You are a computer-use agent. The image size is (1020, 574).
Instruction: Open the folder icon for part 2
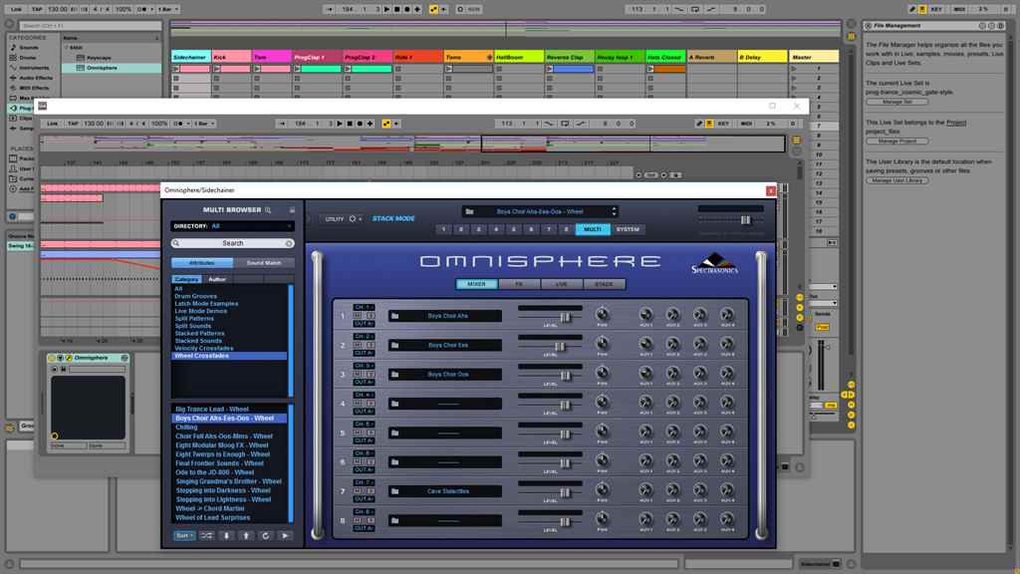point(394,346)
